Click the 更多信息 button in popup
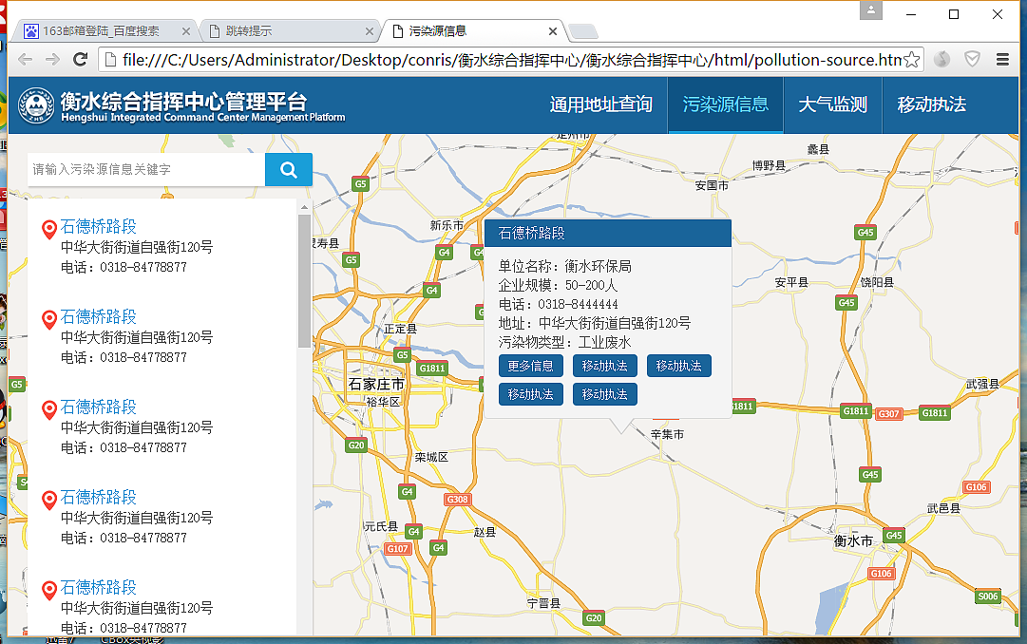The image size is (1027, 644). click(530, 366)
